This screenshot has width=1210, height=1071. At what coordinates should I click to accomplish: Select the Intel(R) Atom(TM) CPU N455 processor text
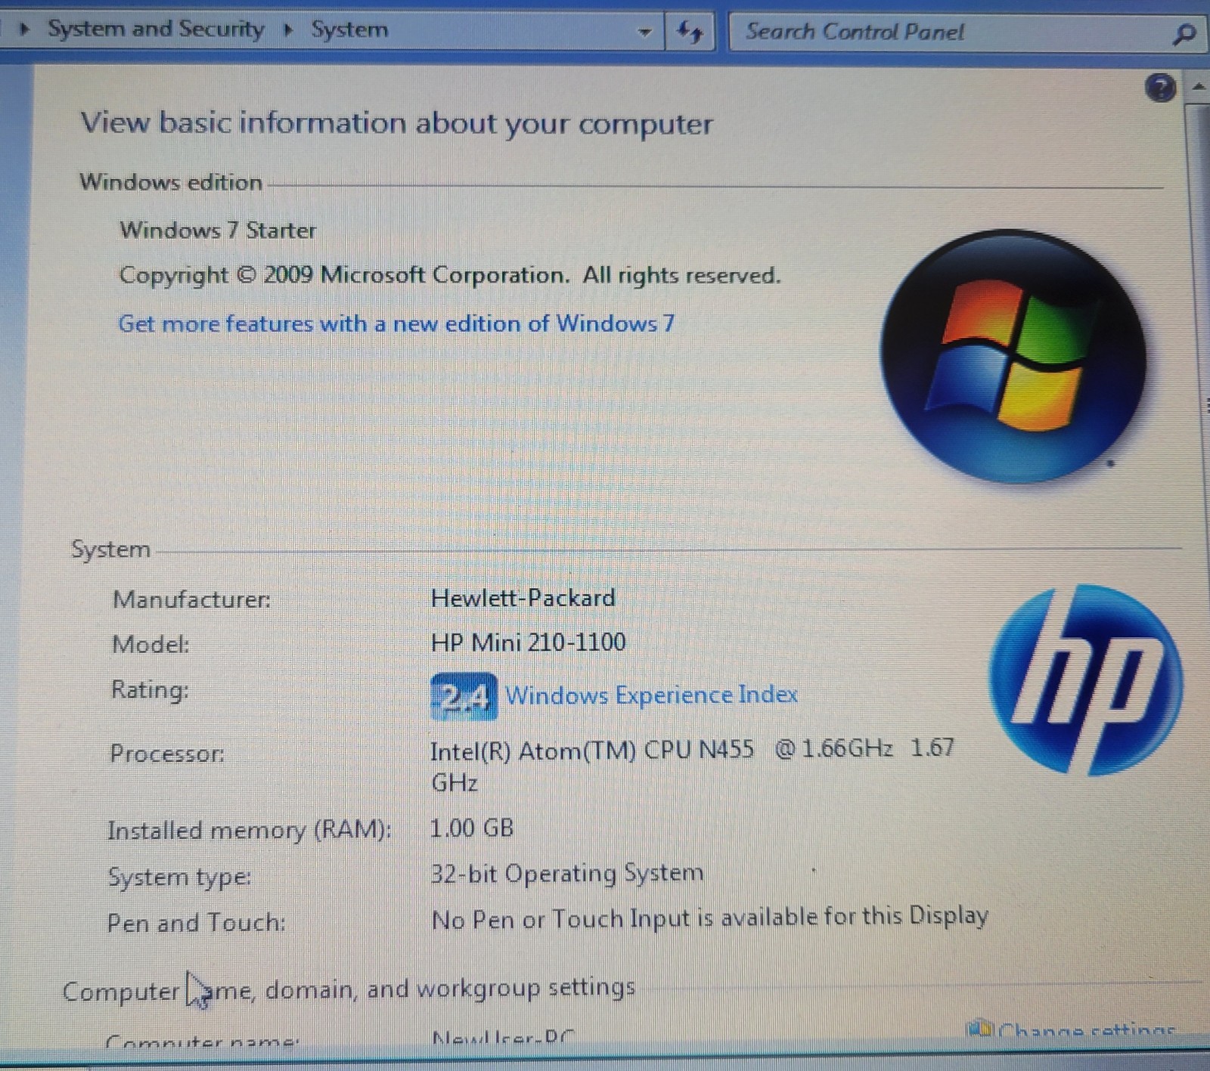[x=692, y=765]
